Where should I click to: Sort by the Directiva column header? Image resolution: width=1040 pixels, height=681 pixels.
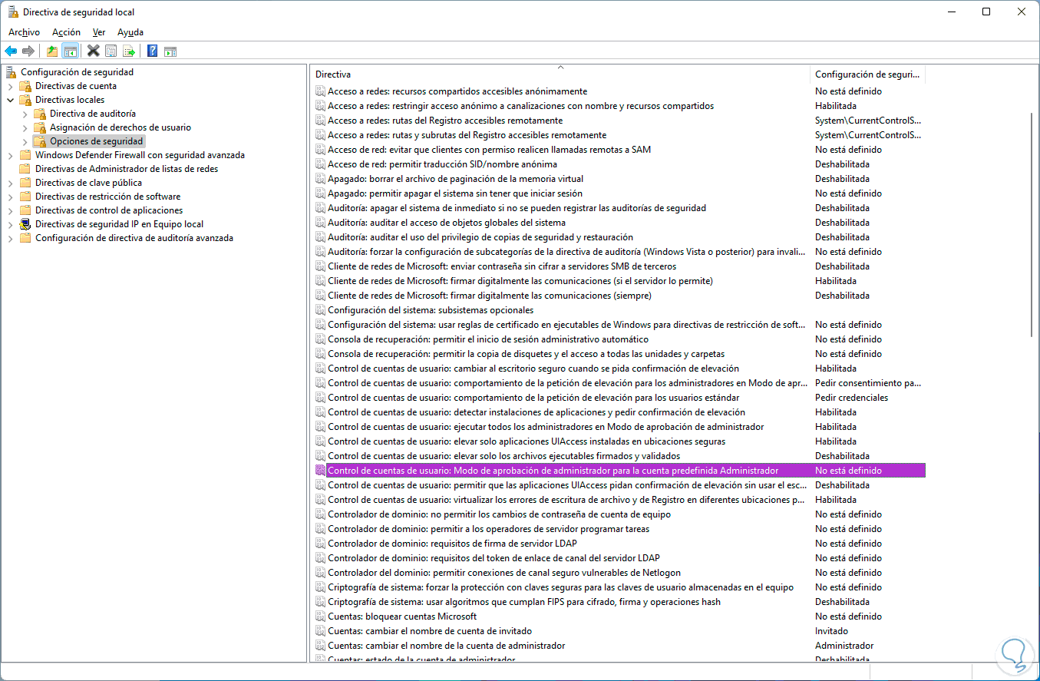click(x=560, y=74)
